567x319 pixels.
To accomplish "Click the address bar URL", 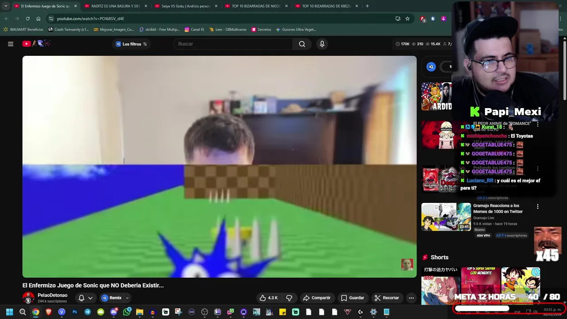I will [90, 19].
